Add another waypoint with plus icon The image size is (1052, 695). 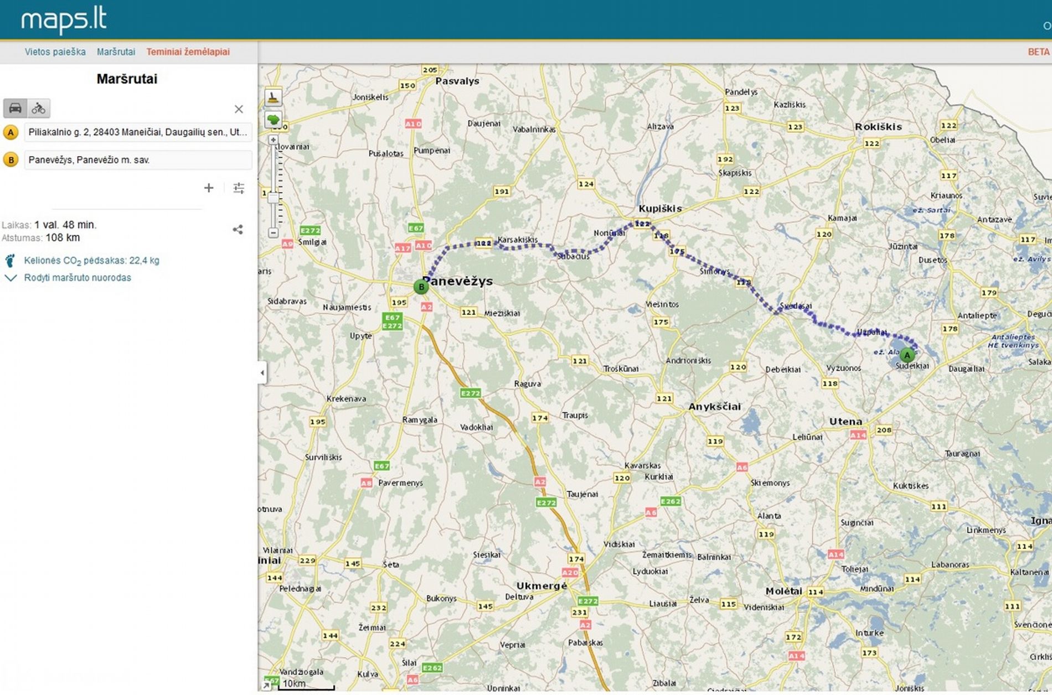point(209,188)
